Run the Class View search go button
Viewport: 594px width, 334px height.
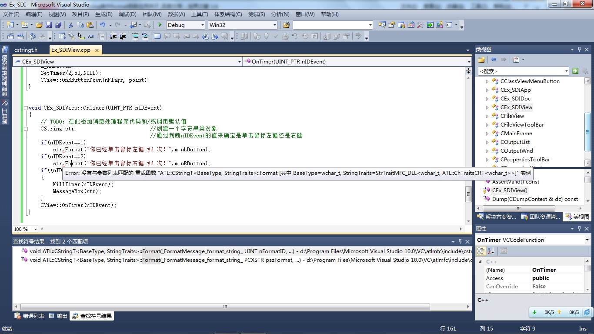(575, 71)
